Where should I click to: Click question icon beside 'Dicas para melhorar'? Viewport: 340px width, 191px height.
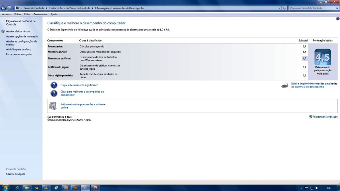(x=54, y=93)
